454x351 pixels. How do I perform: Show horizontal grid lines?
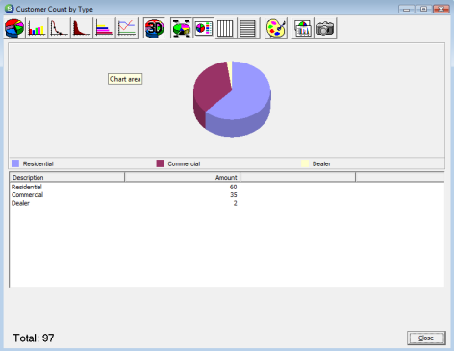248,28
